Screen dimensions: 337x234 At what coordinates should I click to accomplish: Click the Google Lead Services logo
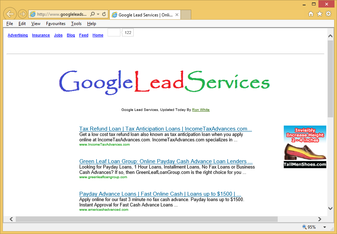tap(164, 83)
